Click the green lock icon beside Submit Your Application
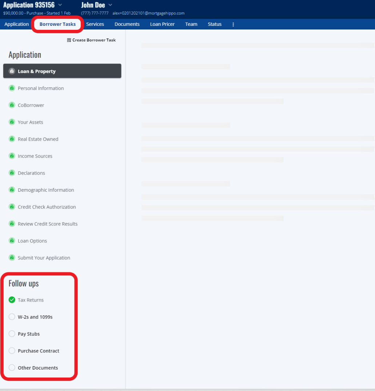375x391 pixels. (x=12, y=258)
